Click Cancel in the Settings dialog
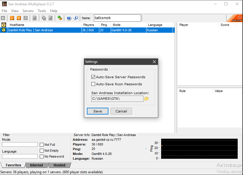This screenshot has width=243, height=175. (121, 111)
